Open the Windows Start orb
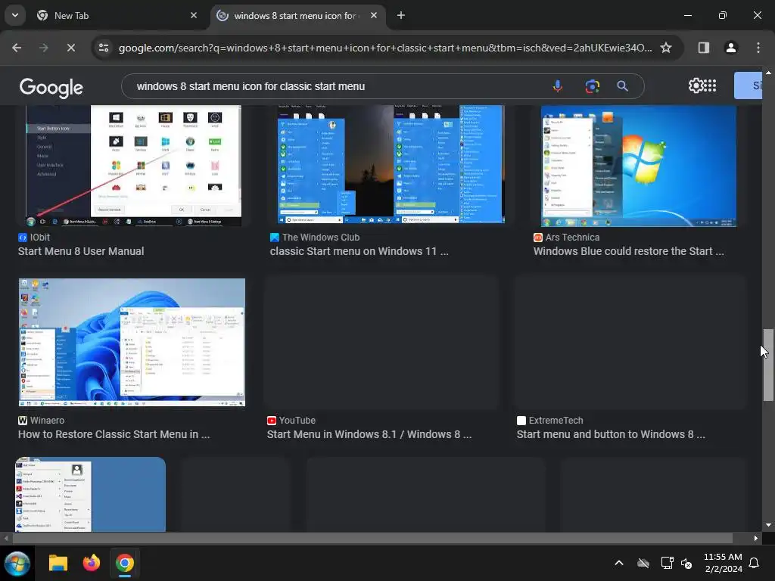 [17, 563]
